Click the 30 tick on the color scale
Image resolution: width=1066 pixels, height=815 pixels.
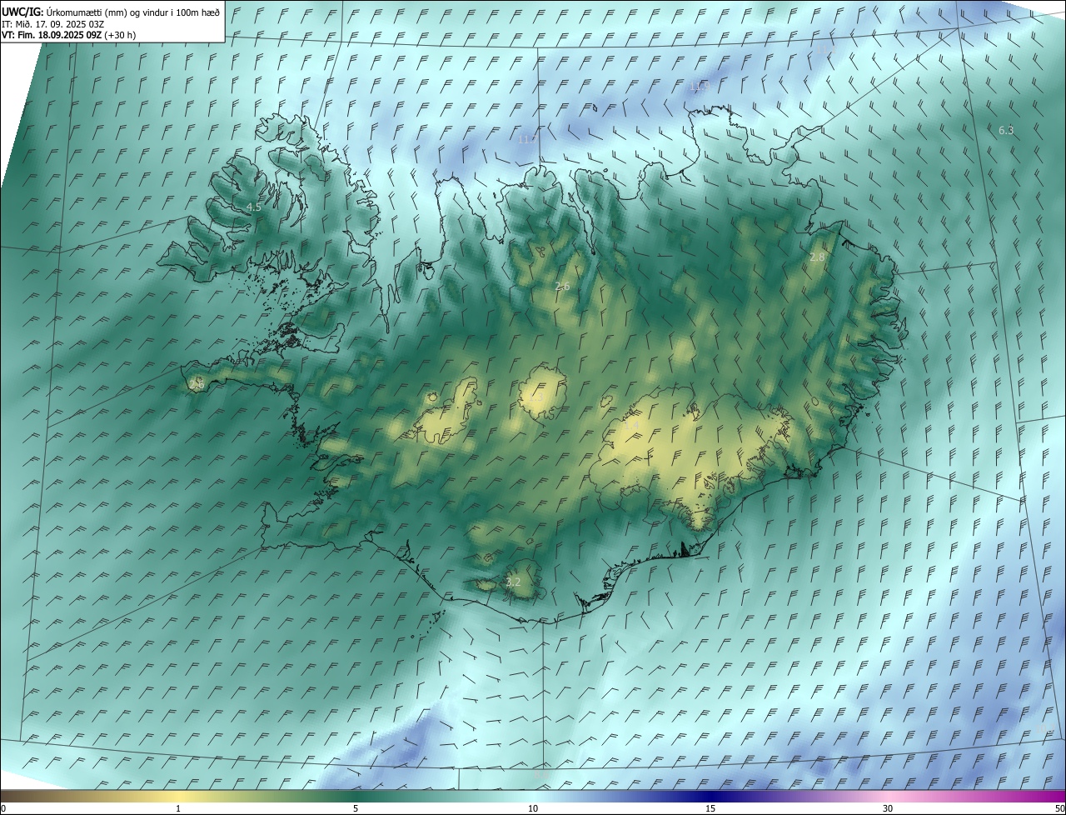(888, 808)
